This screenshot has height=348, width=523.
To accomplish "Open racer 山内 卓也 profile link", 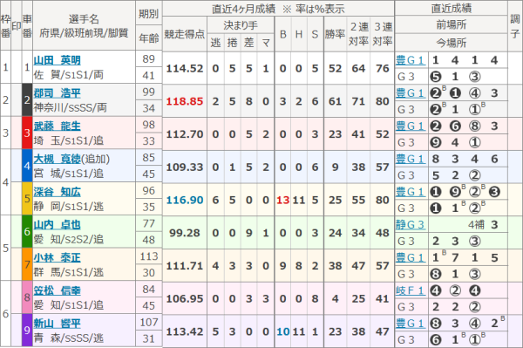I will point(57,225).
